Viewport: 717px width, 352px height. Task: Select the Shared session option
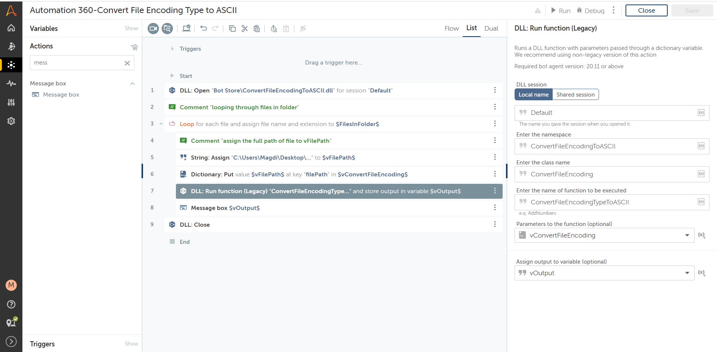575,95
